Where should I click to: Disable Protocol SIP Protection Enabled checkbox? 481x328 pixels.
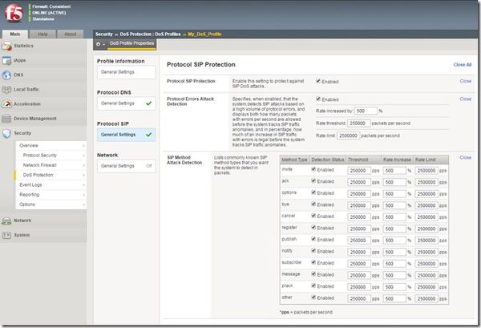[319, 81]
